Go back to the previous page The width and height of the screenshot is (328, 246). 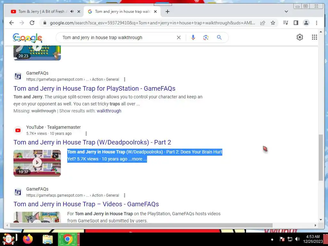click(12, 23)
